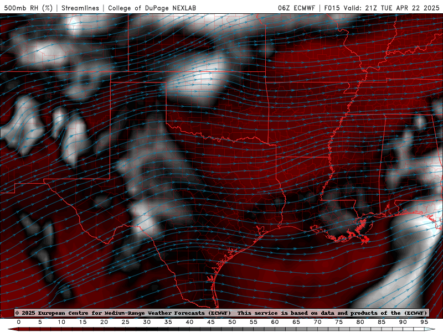Click the "45" value on the color scale
Viewport: 443px width, 332px height.
tap(211, 322)
